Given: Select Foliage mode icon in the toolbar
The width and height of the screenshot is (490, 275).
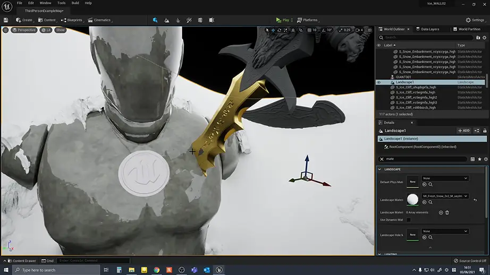Looking at the screenshot, I should [178, 20].
